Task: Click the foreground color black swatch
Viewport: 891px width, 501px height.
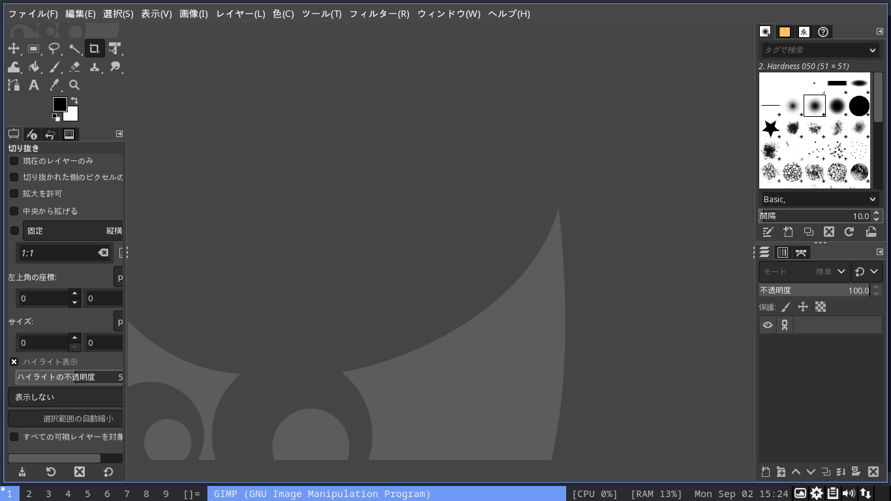Action: [x=59, y=104]
